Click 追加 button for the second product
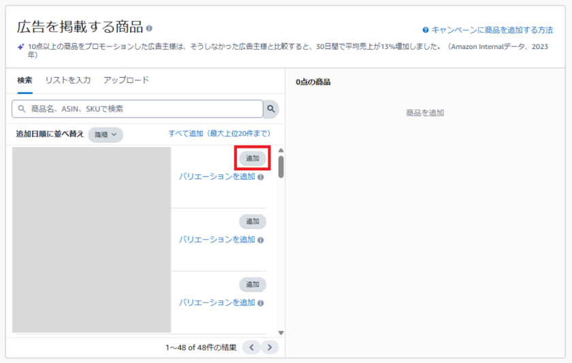This screenshot has width=572, height=363. pos(253,221)
